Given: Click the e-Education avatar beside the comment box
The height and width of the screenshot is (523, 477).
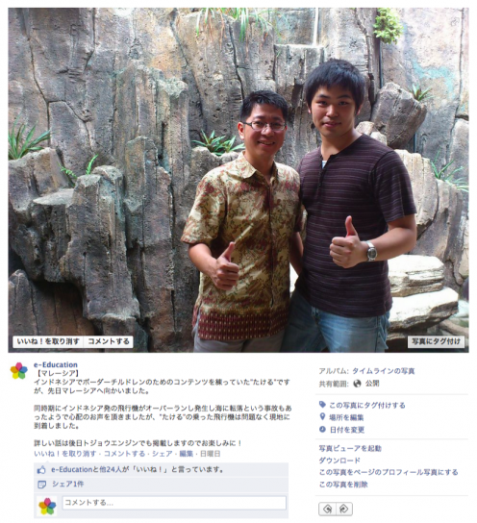Looking at the screenshot, I should [x=47, y=506].
